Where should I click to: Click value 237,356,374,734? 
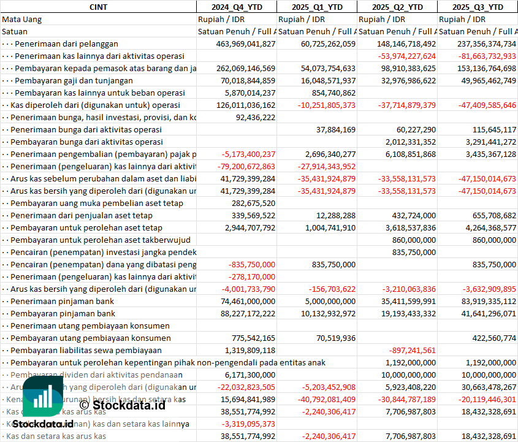tap(487, 44)
